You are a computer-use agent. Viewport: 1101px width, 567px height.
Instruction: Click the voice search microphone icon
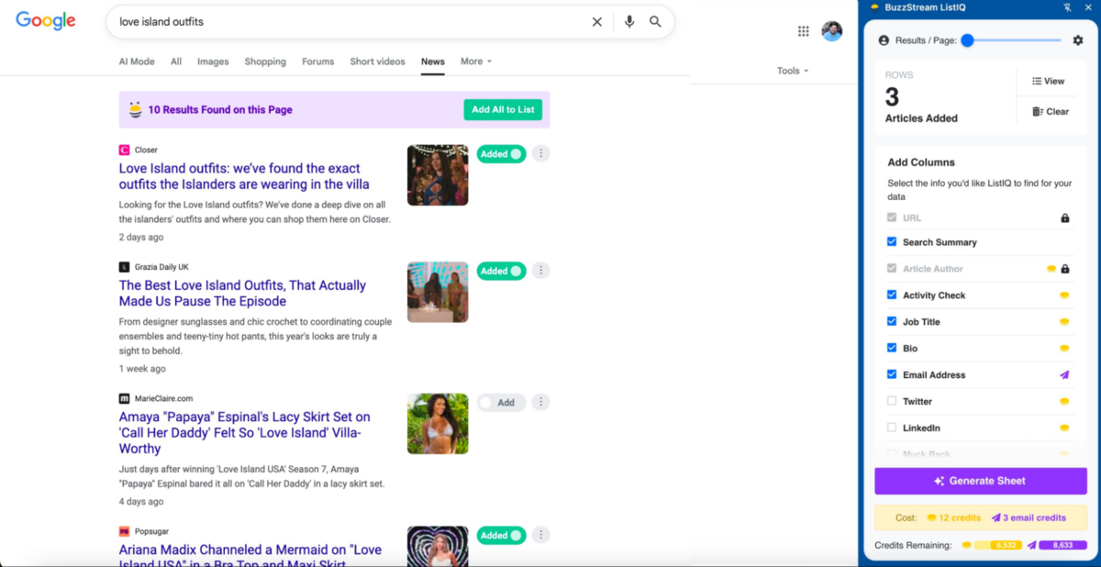(629, 22)
